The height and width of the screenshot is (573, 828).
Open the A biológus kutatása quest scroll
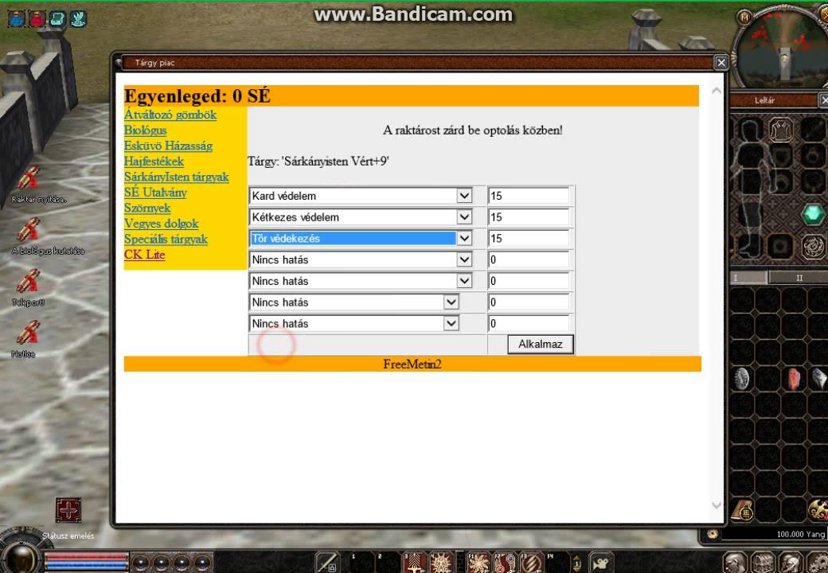(28, 230)
